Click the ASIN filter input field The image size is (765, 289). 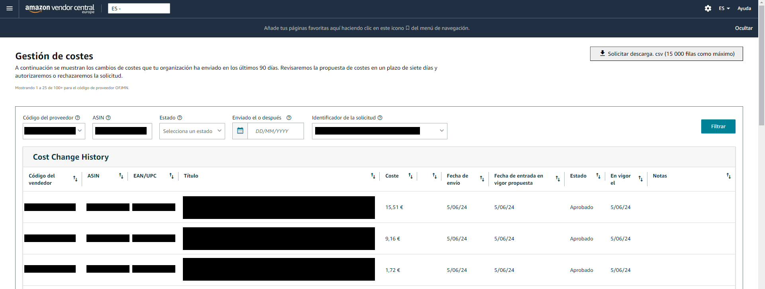click(x=122, y=131)
